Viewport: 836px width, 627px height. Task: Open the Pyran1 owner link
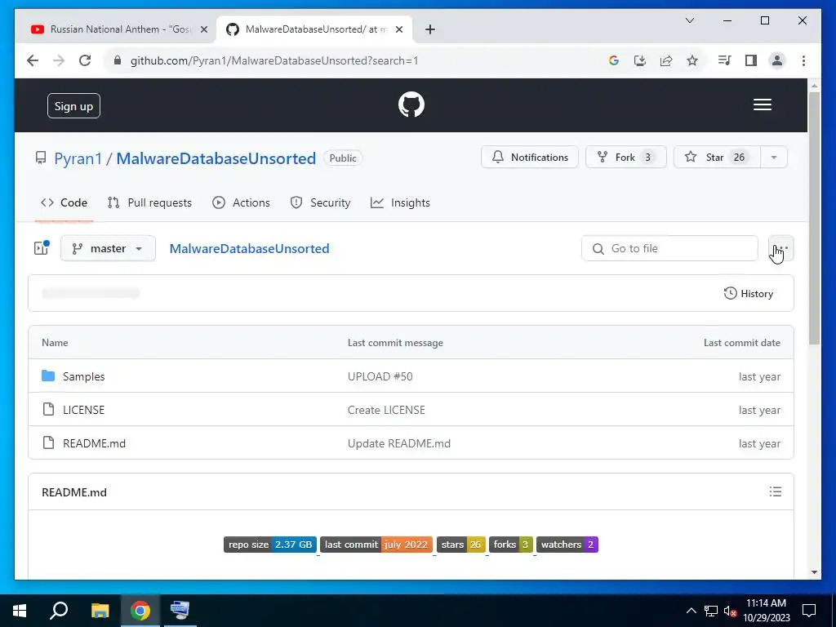pos(78,158)
